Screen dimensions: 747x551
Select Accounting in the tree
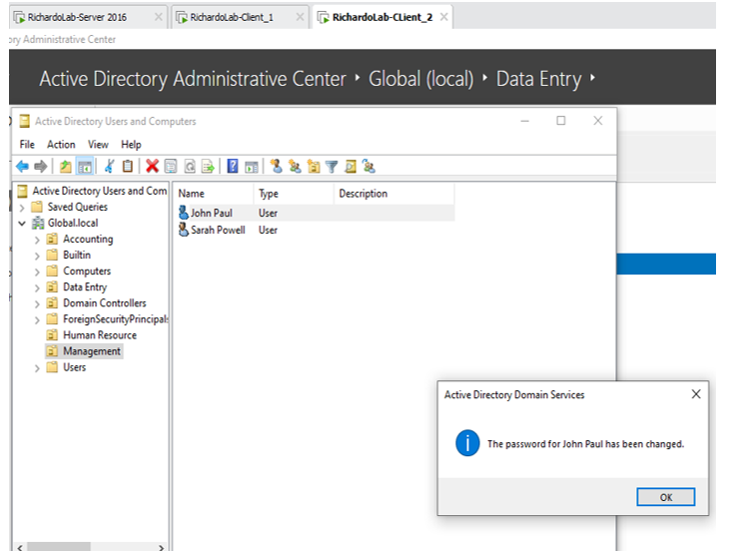pyautogui.click(x=88, y=240)
